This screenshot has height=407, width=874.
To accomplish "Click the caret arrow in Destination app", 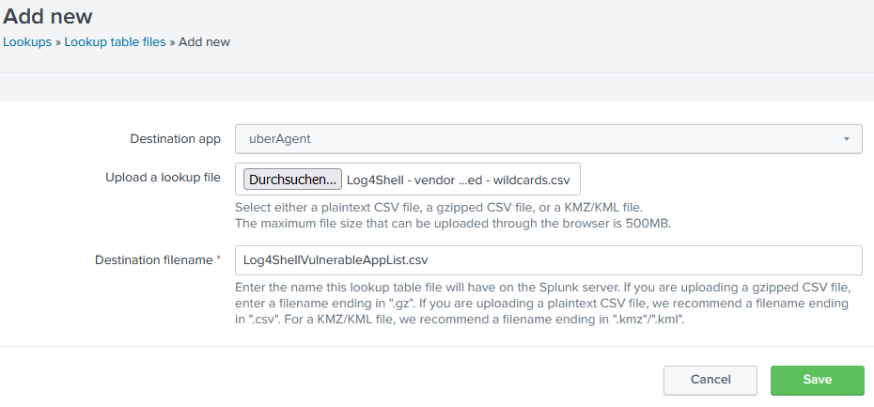I will coord(846,139).
